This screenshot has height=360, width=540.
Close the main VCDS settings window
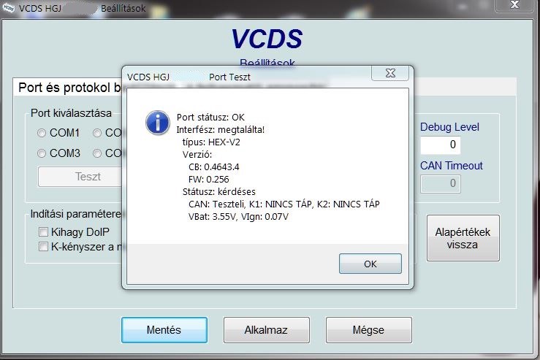pyautogui.click(x=514, y=5)
